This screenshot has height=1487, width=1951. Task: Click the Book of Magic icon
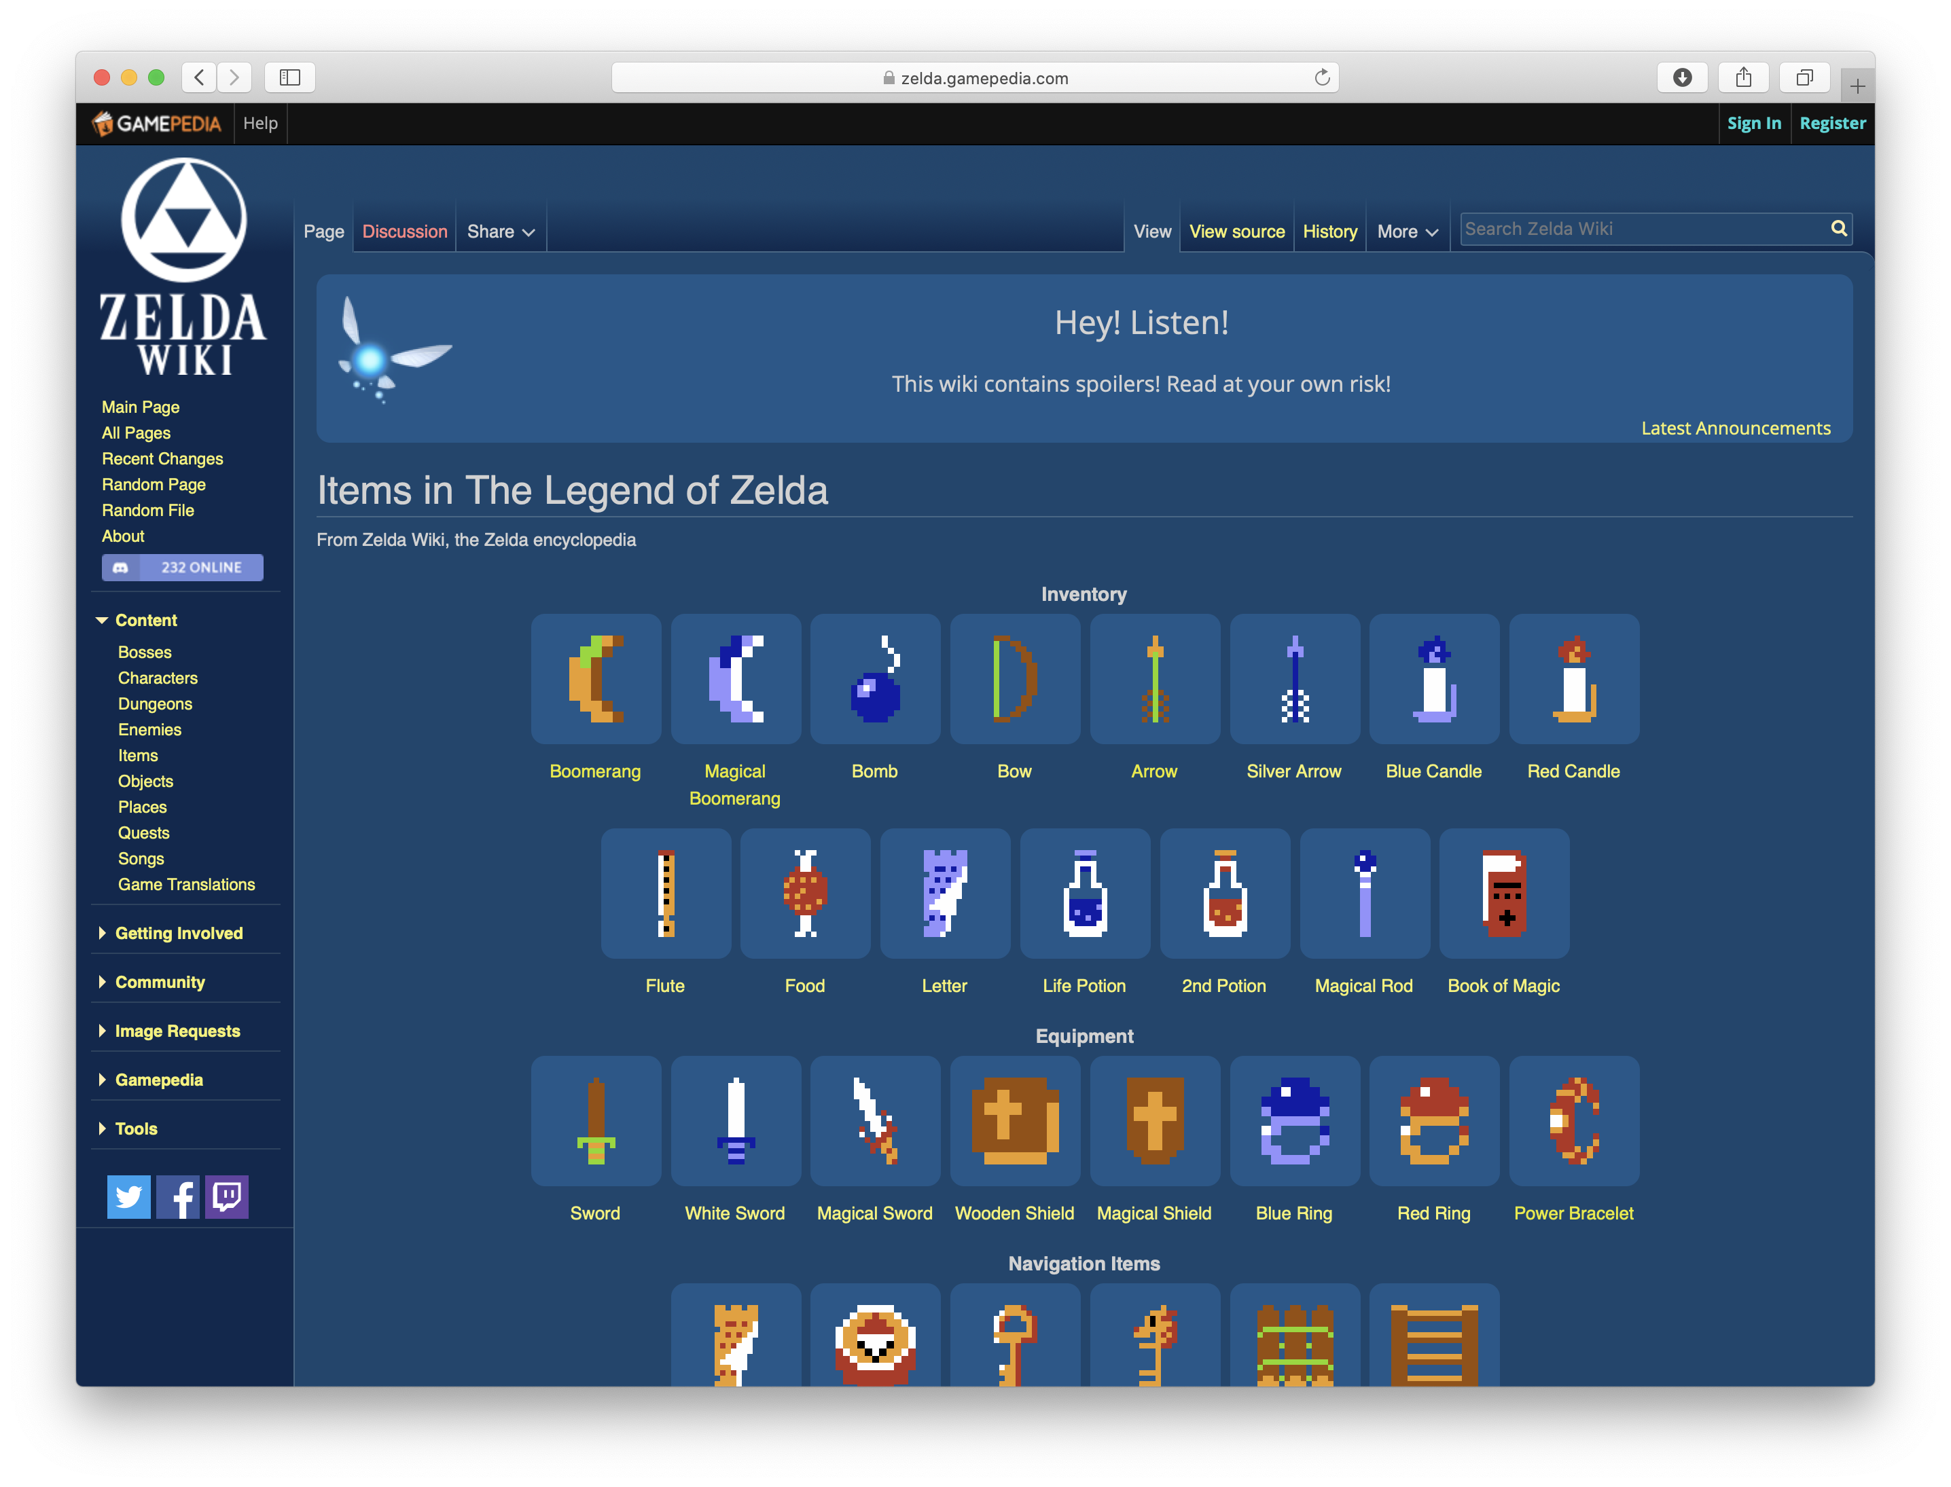click(1504, 893)
